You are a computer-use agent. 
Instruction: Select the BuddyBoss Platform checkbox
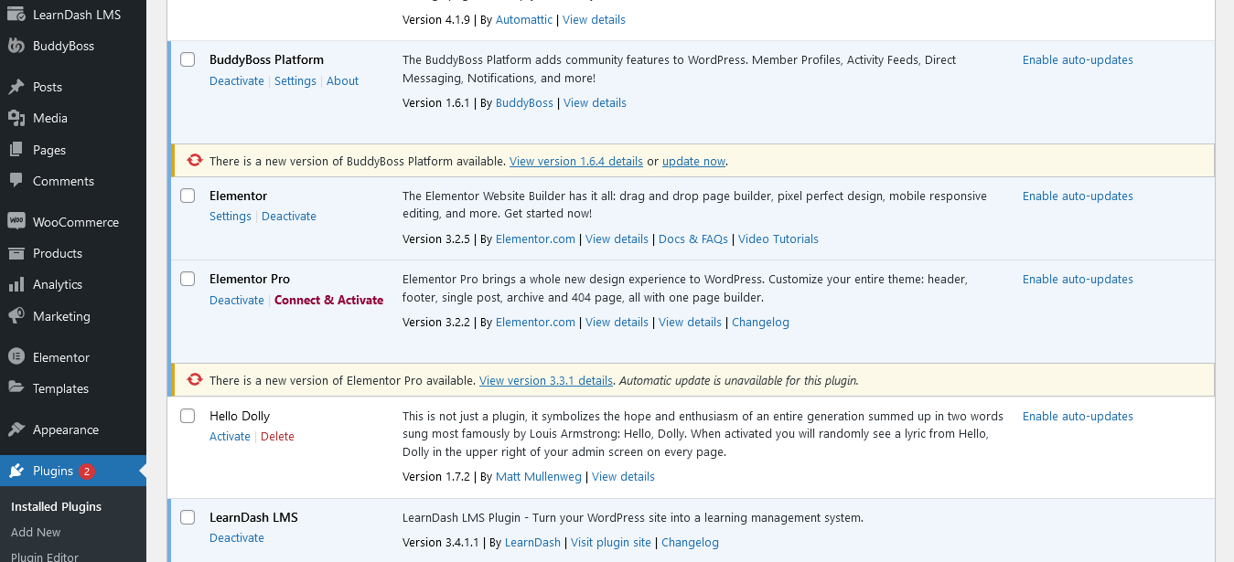[x=188, y=59]
